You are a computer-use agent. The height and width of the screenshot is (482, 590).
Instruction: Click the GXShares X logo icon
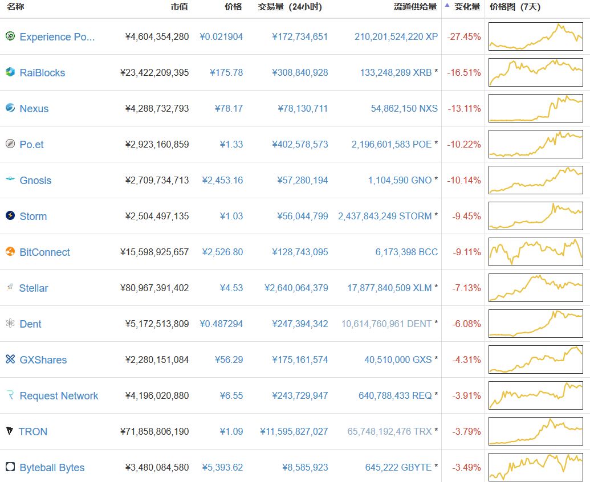point(10,360)
